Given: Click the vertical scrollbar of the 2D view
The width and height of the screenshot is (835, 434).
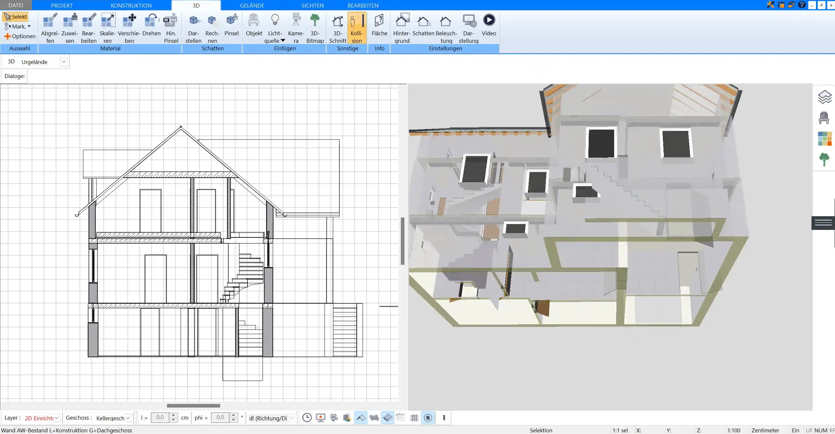Looking at the screenshot, I should pos(402,241).
